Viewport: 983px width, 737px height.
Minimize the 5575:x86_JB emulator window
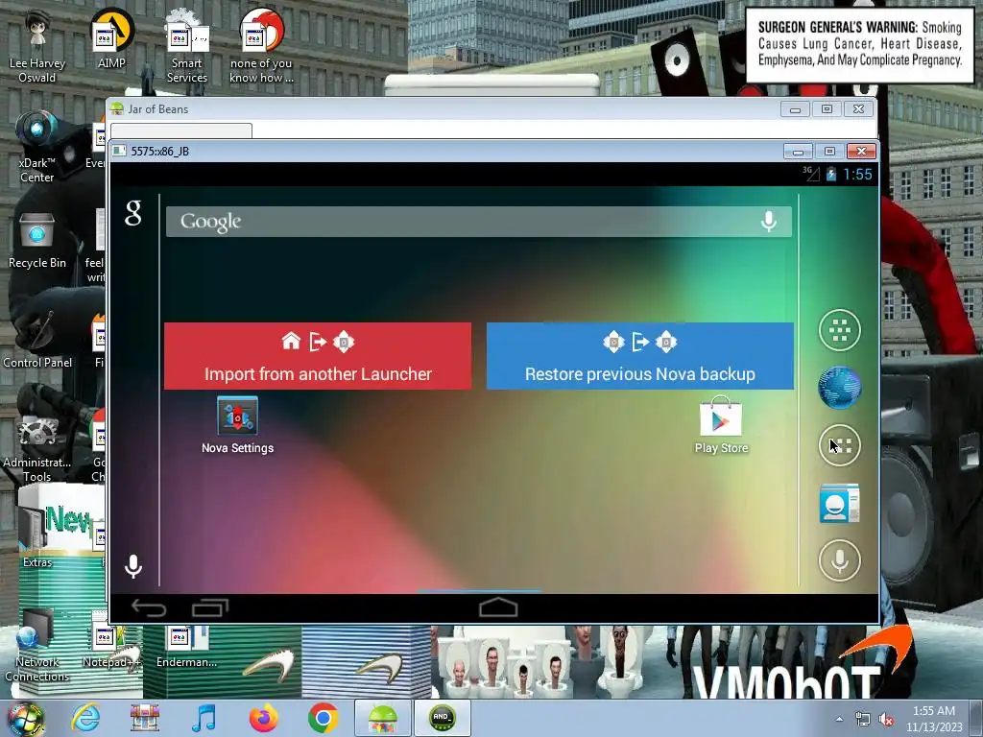[x=798, y=151]
